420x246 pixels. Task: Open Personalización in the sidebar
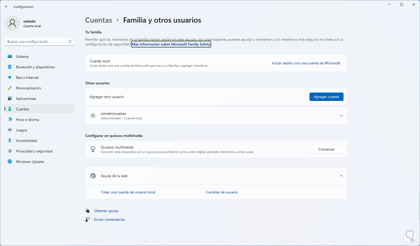coord(28,88)
